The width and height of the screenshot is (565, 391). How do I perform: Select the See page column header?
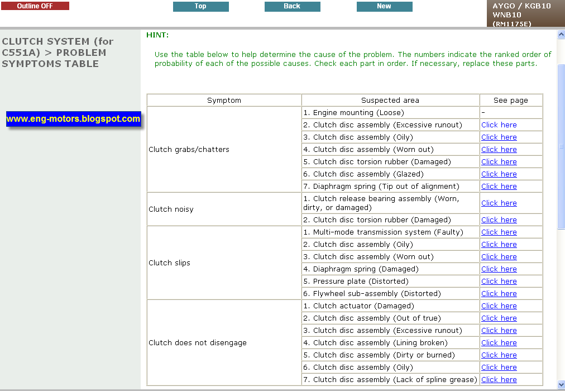(x=511, y=100)
